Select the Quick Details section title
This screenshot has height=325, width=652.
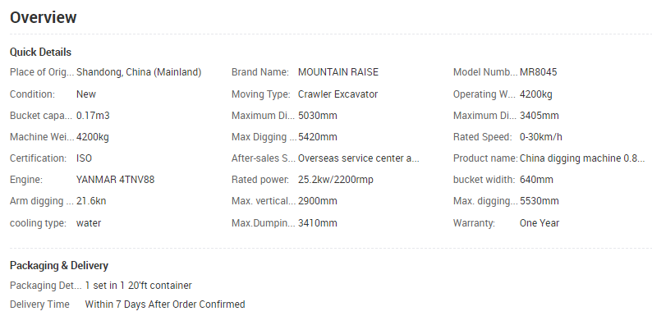pyautogui.click(x=41, y=53)
